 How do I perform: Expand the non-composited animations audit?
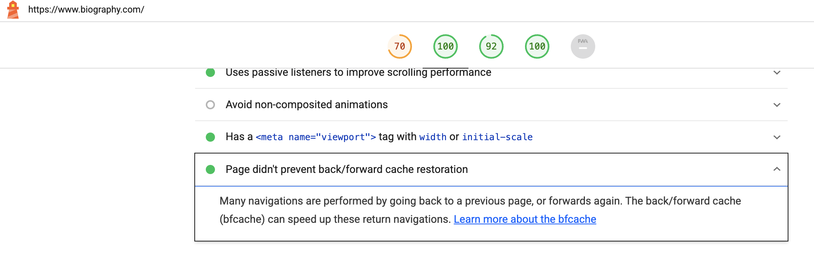tap(776, 104)
